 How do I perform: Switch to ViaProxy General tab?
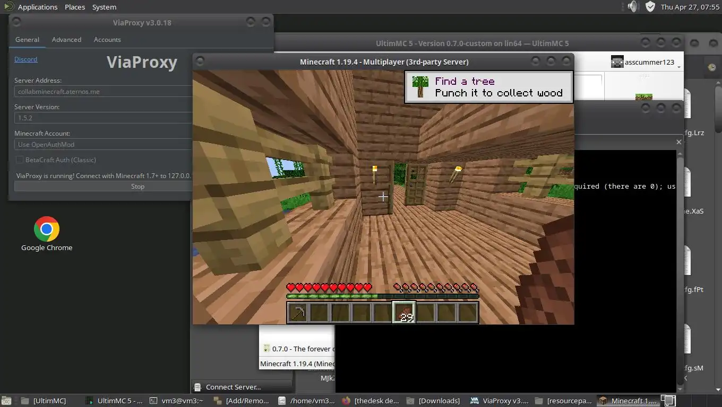click(27, 39)
